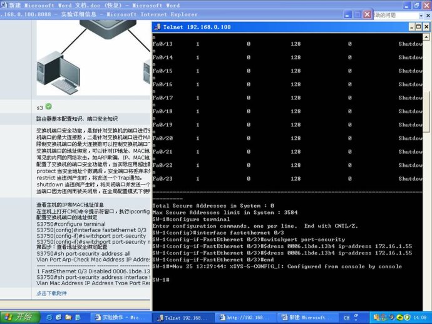Click the green check icon beside s3

(x=48, y=106)
